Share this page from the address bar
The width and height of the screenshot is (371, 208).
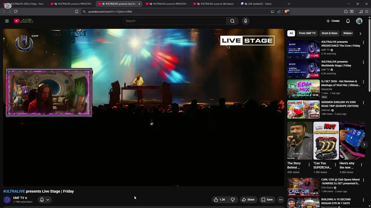click(279, 12)
